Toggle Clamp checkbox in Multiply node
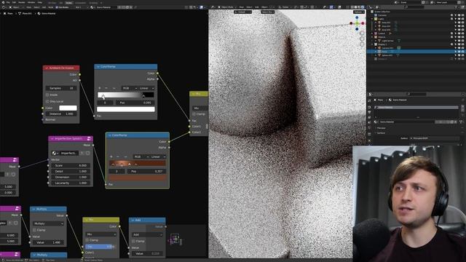The width and height of the screenshot is (466, 262). coord(34,230)
